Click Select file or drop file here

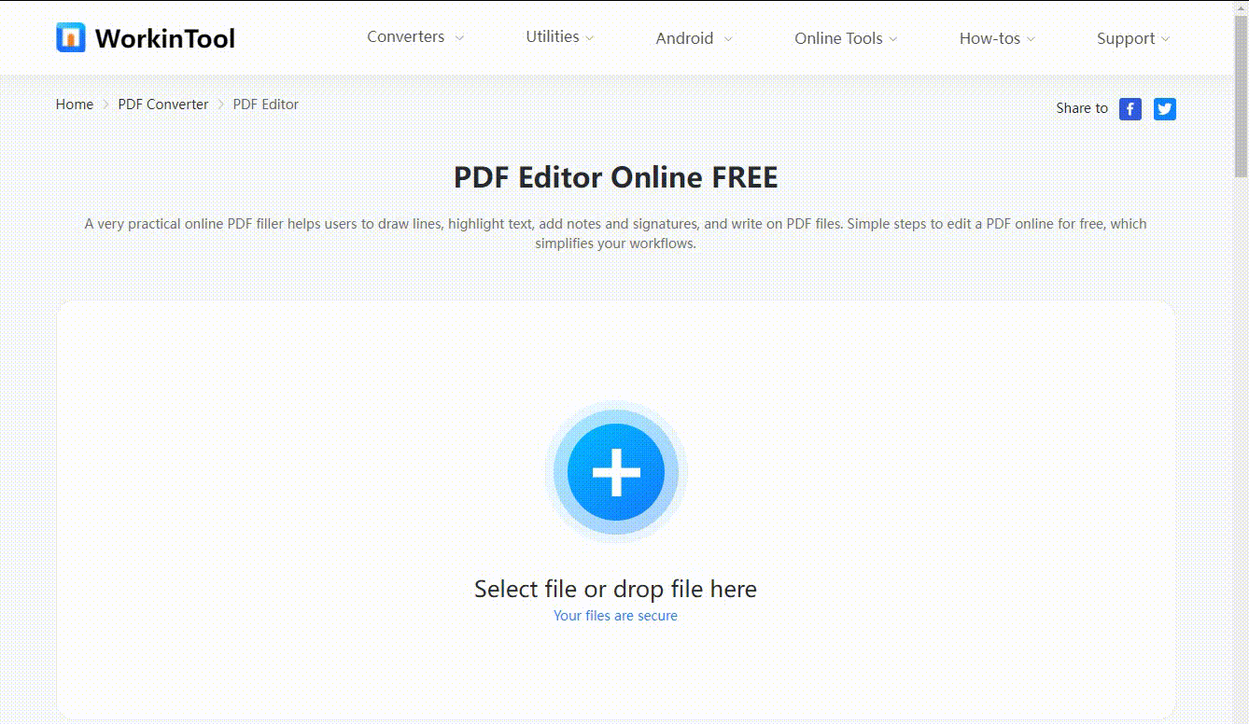point(615,589)
